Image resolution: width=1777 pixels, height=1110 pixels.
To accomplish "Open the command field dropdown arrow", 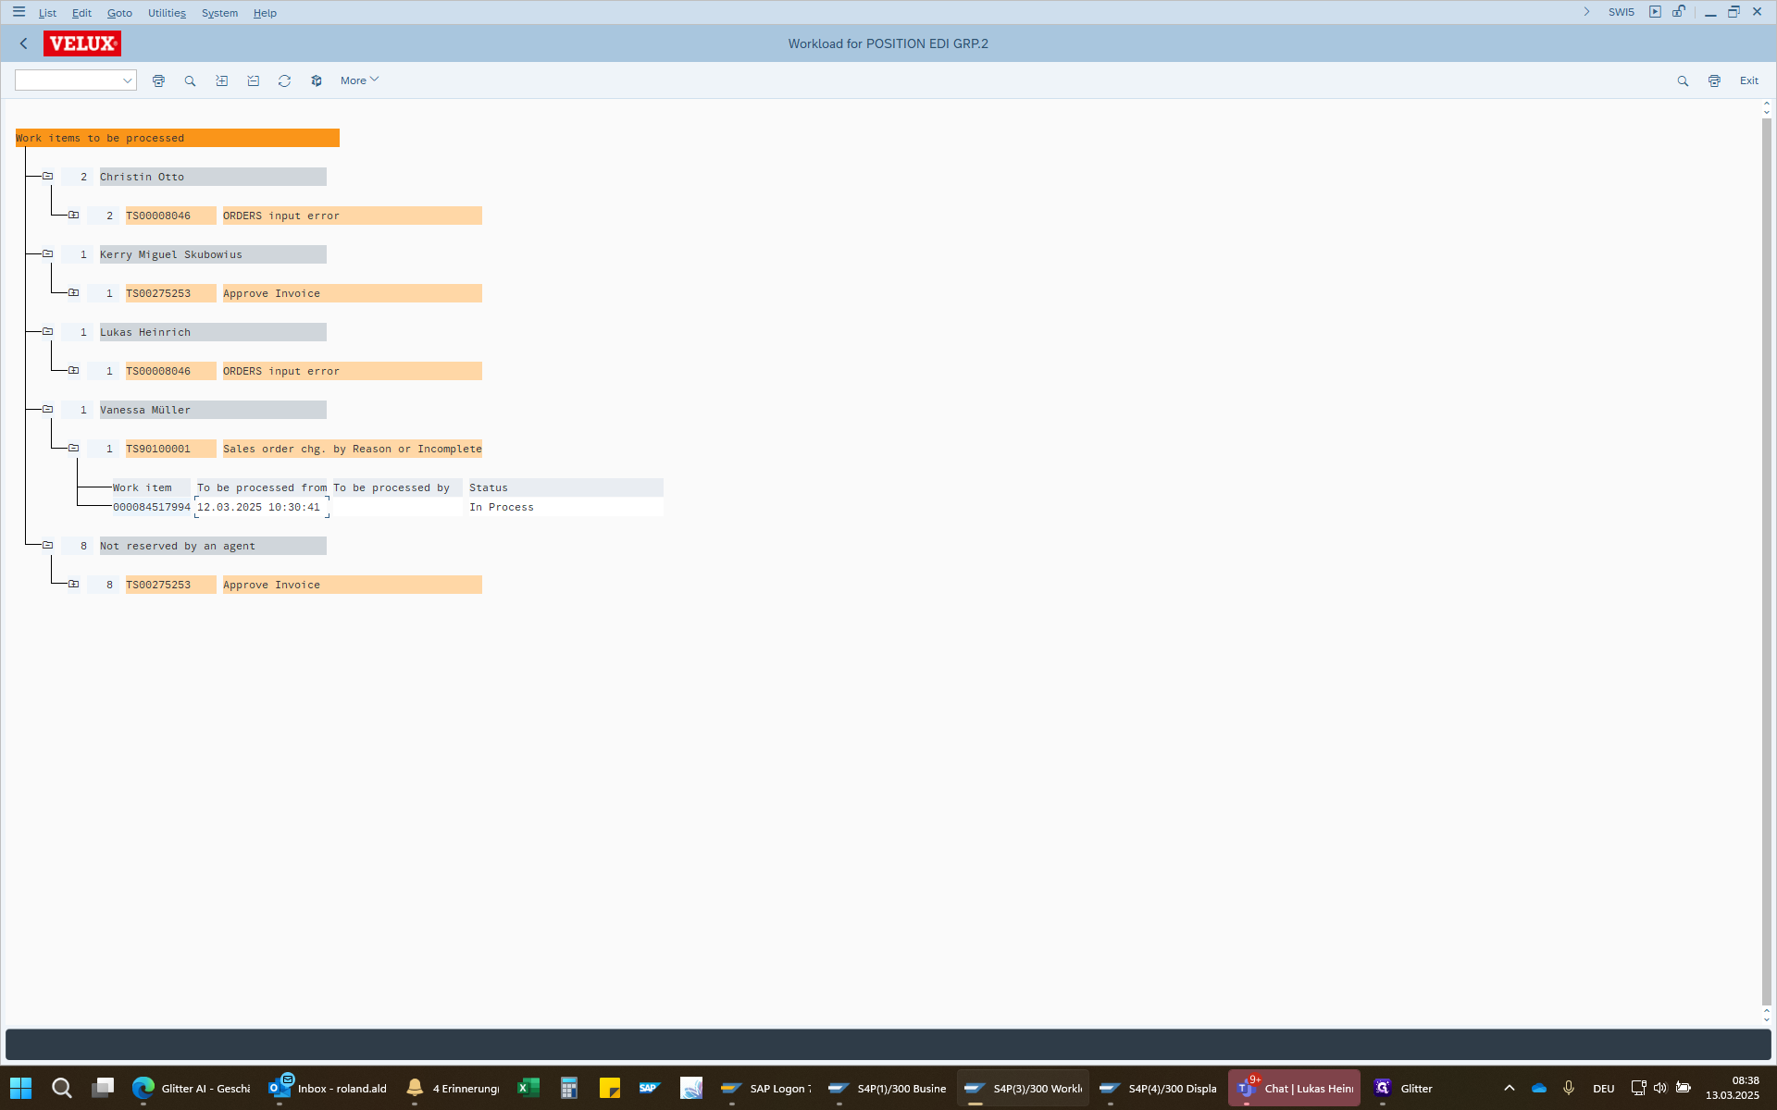I will point(128,81).
